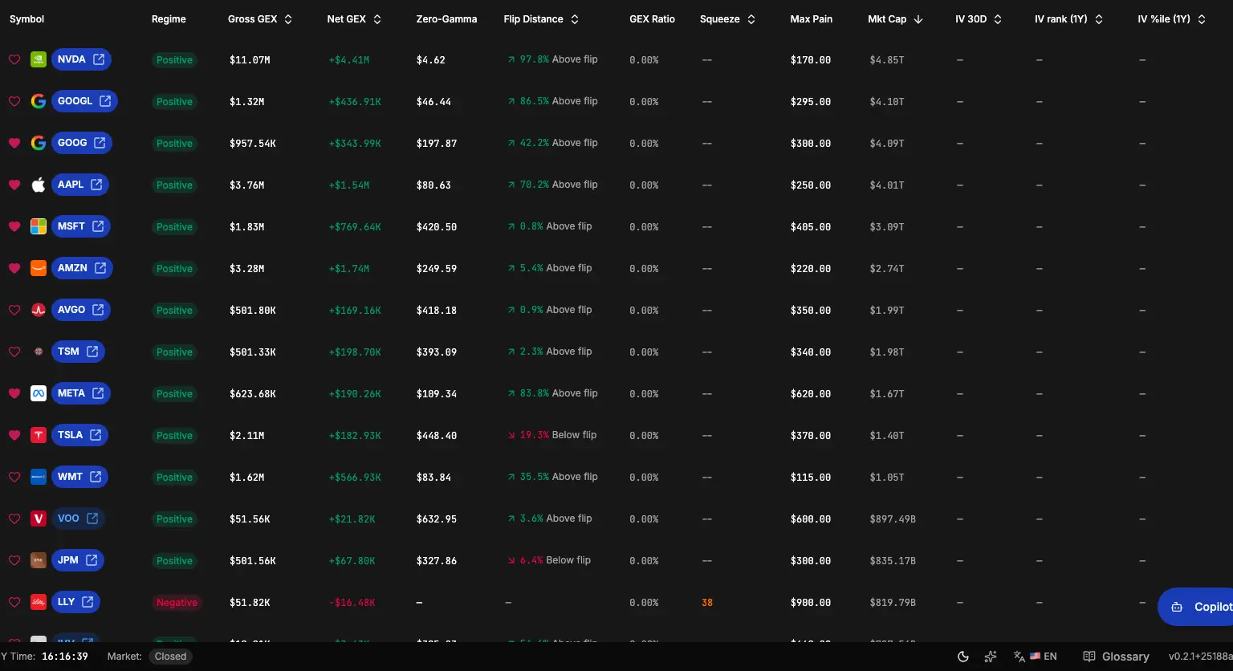
Task: Click the $900.00 Max Pain value
Action: pyautogui.click(x=811, y=603)
